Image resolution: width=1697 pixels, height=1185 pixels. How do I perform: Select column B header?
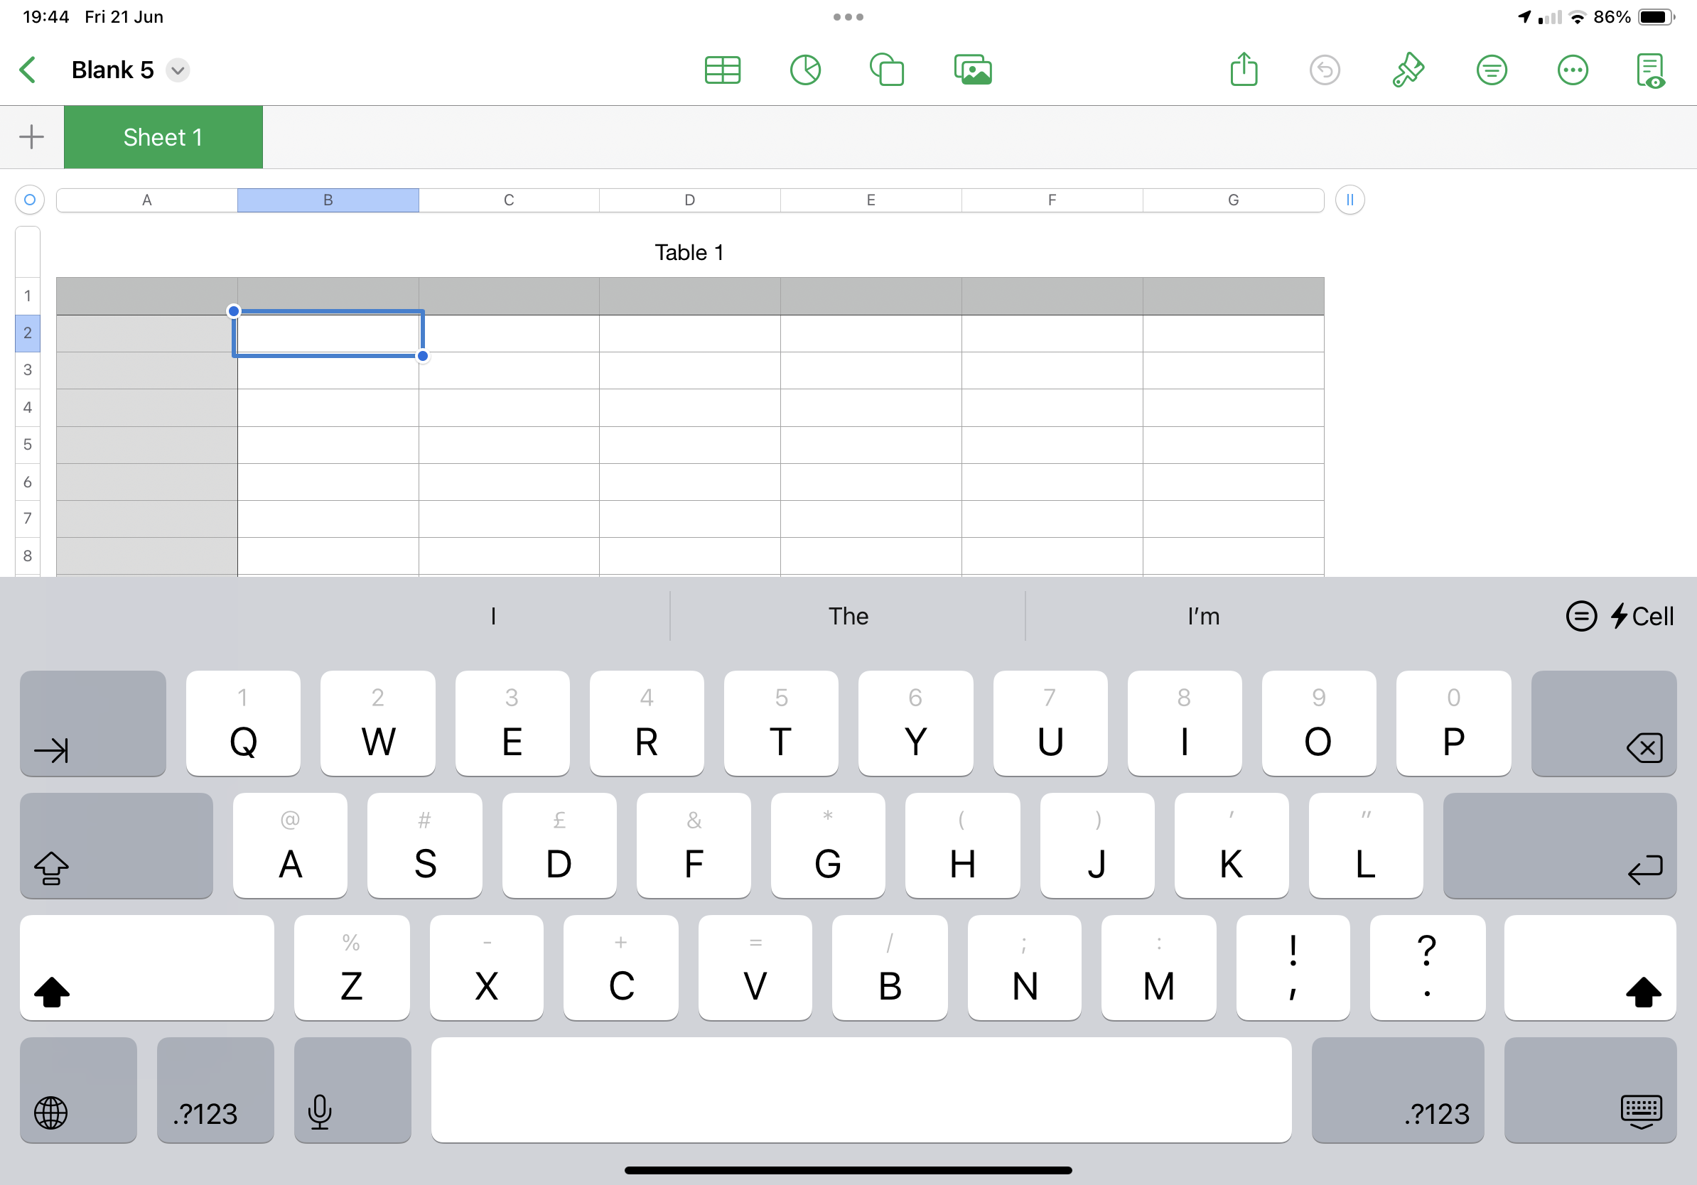coord(328,200)
